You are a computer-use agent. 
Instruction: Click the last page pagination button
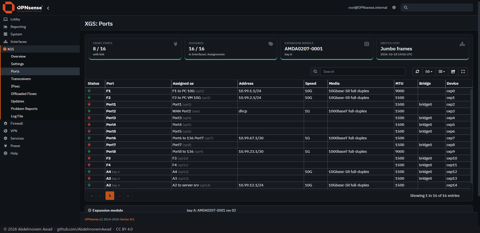point(128,196)
